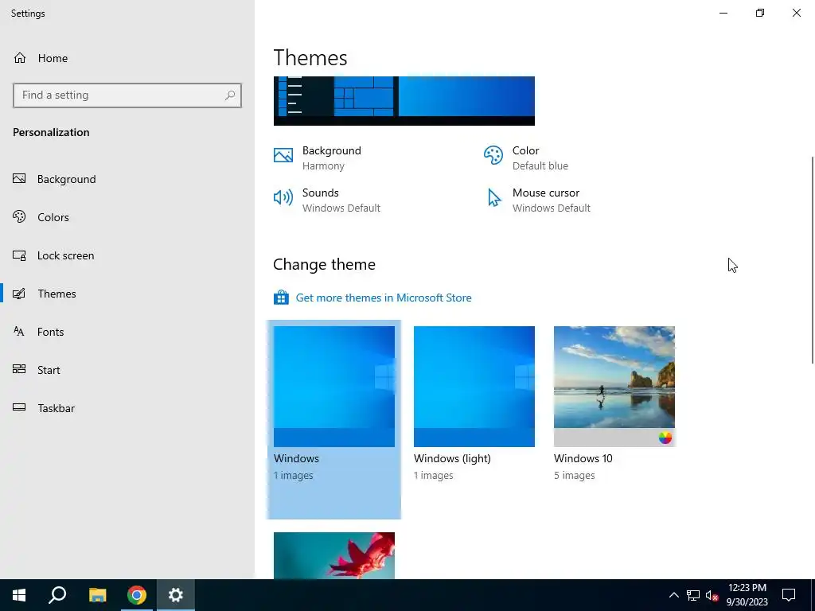Click the Find a setting search box
The image size is (815, 611).
127,95
